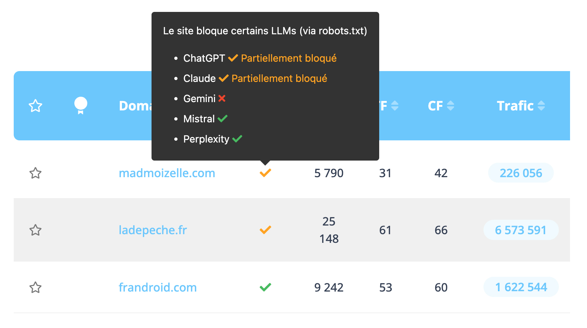
Task: Click the star icon in table header
Action: [x=35, y=106]
